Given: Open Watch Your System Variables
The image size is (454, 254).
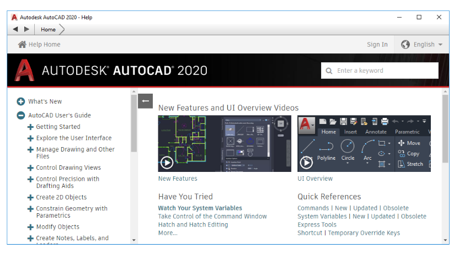Looking at the screenshot, I should click(200, 208).
